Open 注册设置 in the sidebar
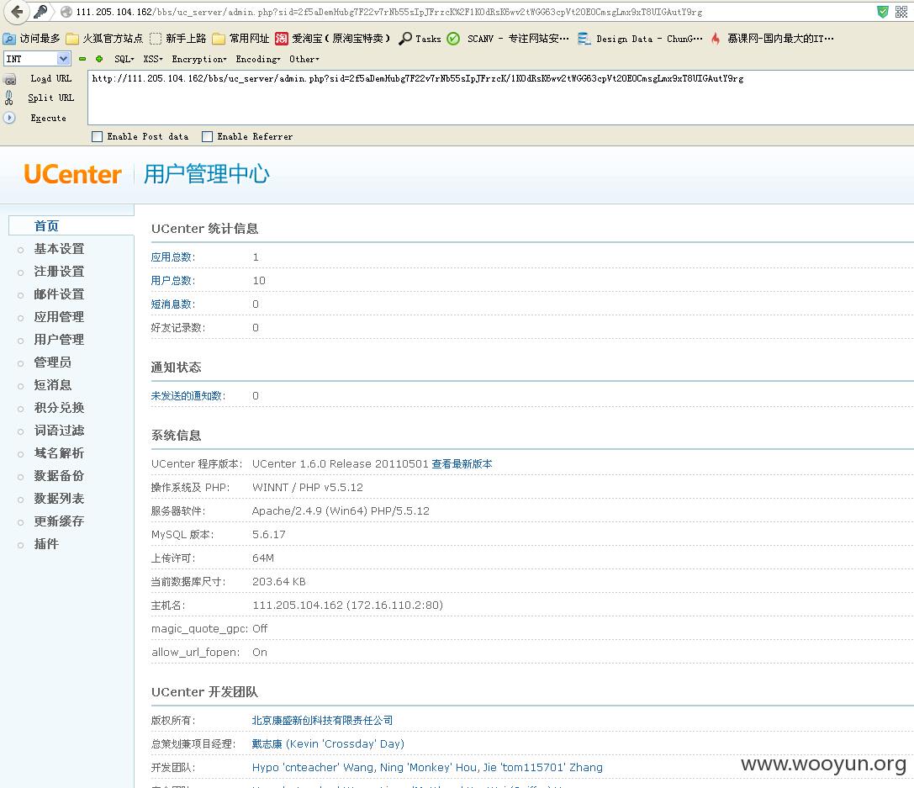 (59, 271)
